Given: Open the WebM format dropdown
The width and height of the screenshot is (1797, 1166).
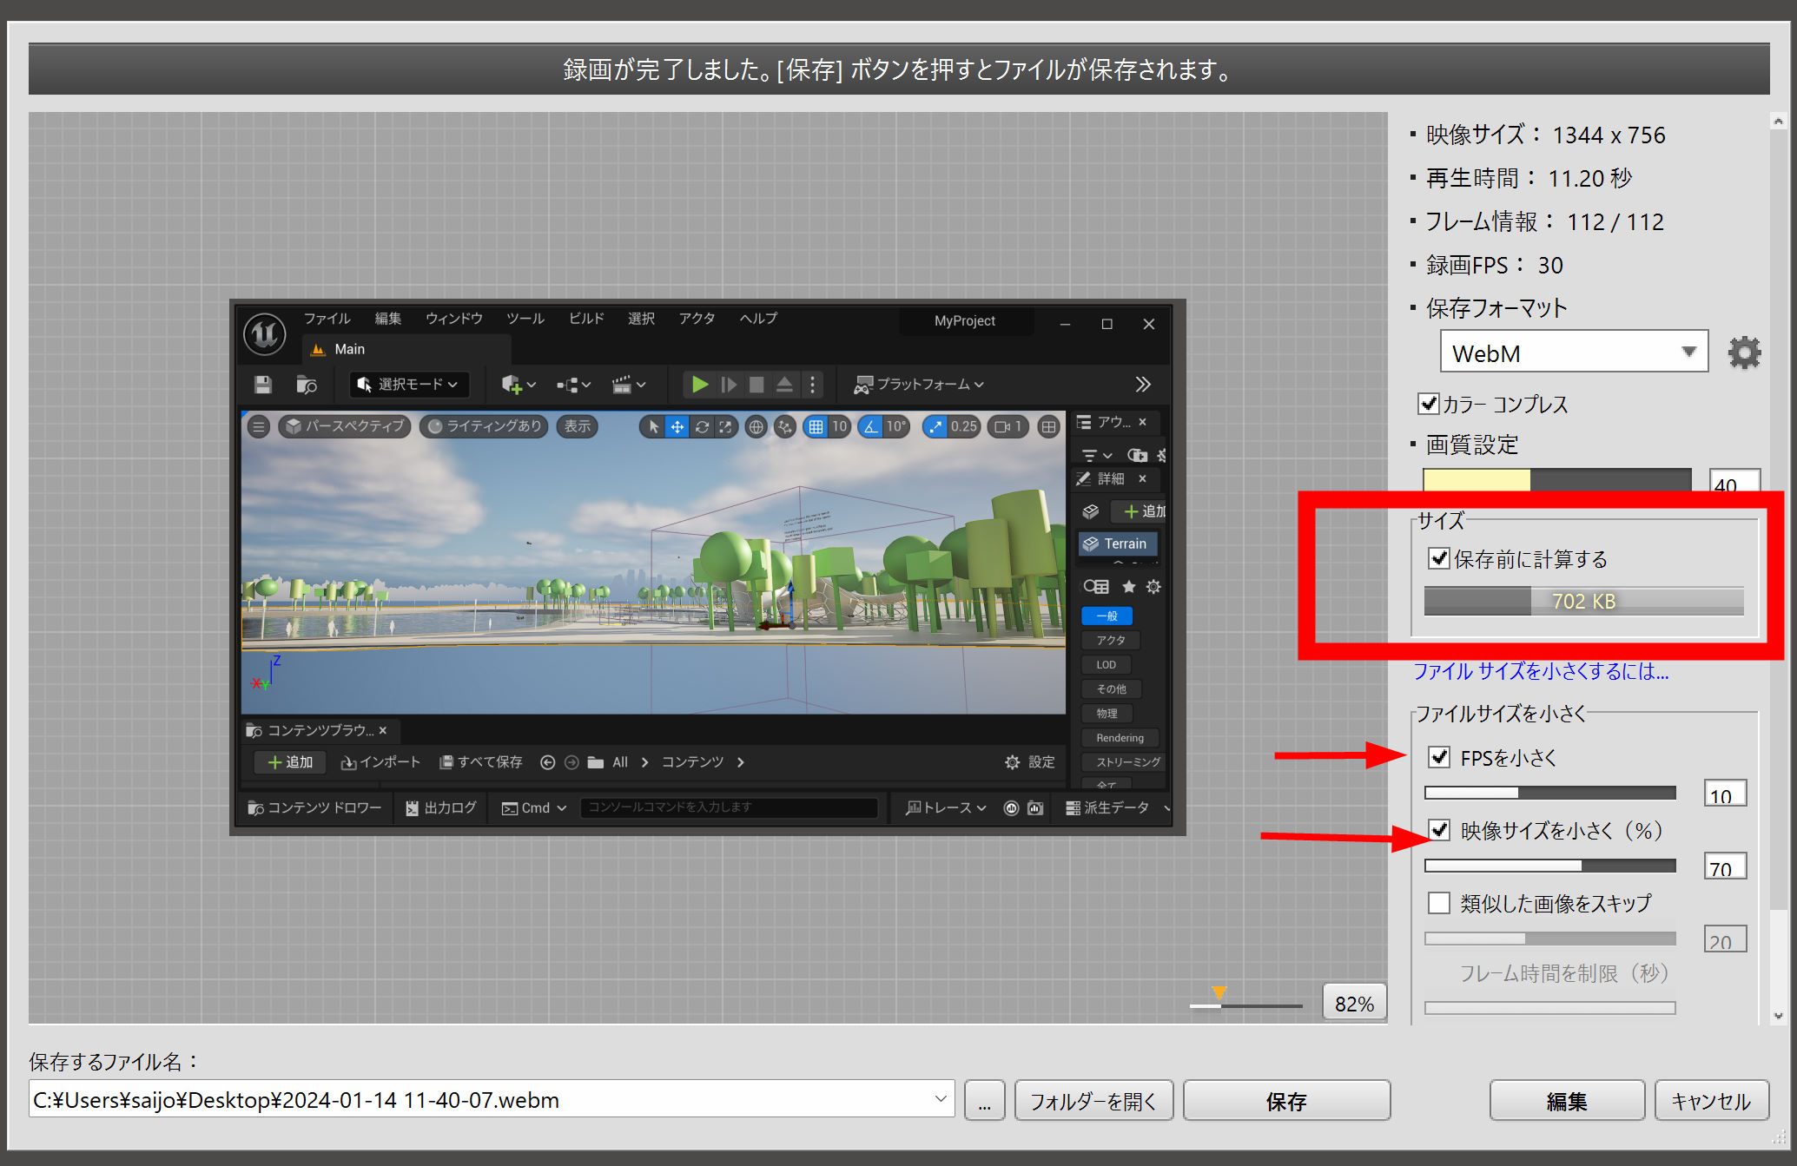Looking at the screenshot, I should 1574,352.
